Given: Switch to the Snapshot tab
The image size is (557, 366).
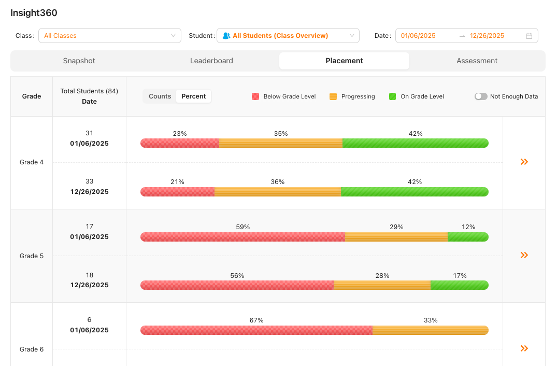Looking at the screenshot, I should tap(79, 61).
